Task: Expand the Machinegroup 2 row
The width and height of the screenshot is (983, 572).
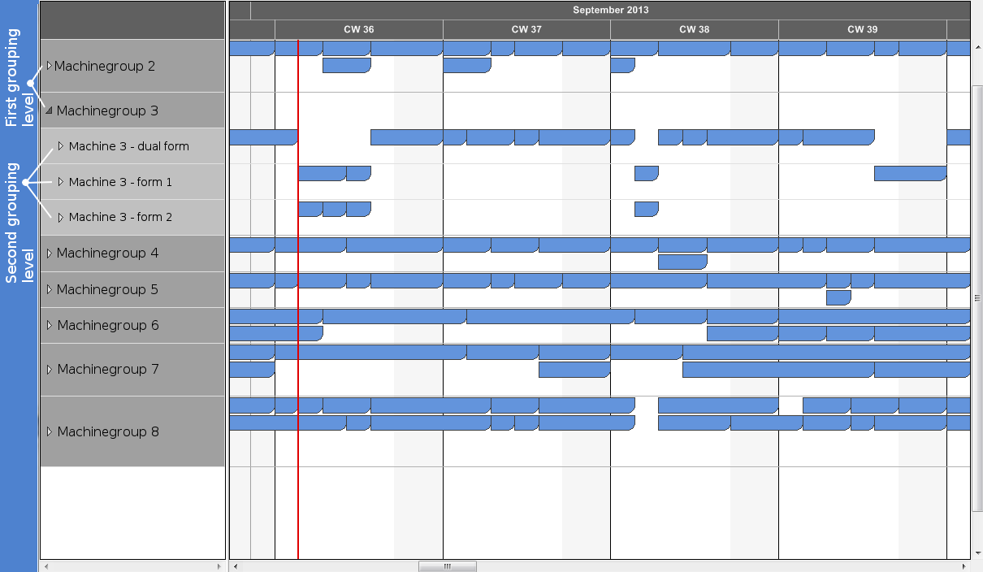Action: 49,66
